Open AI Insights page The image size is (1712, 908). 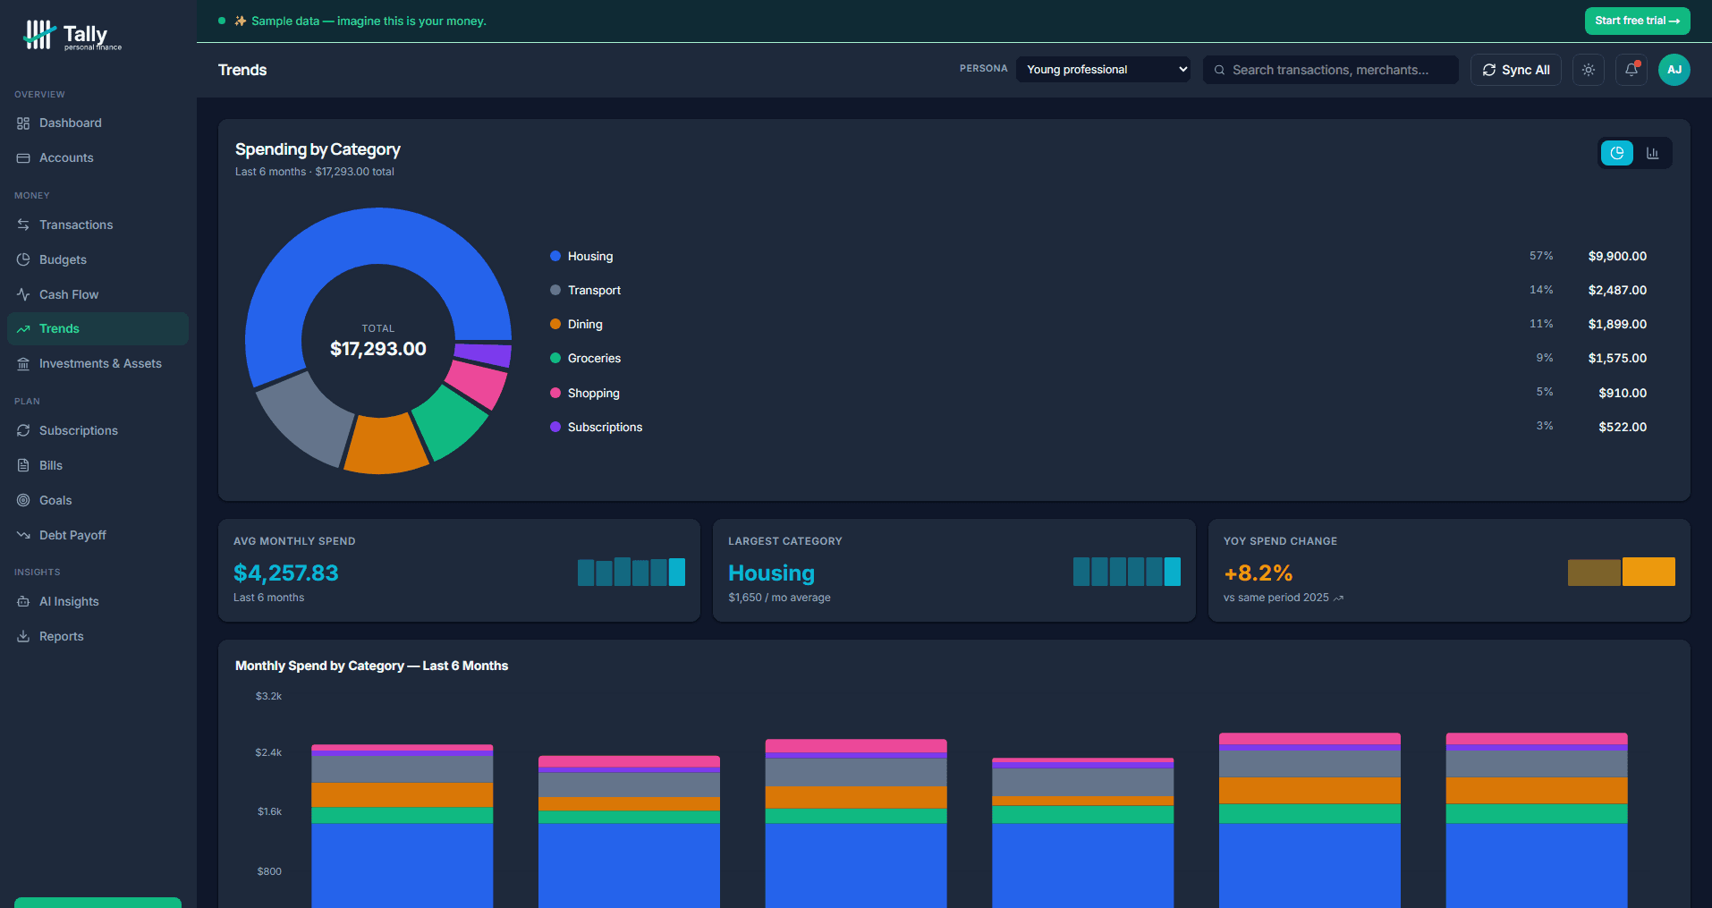[97, 601]
